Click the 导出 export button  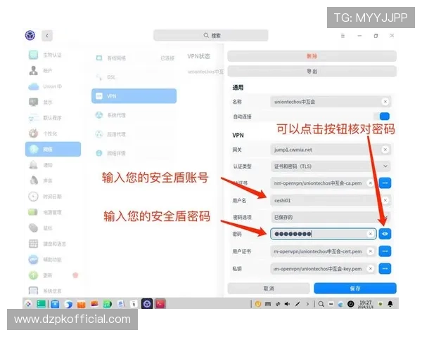[312, 71]
